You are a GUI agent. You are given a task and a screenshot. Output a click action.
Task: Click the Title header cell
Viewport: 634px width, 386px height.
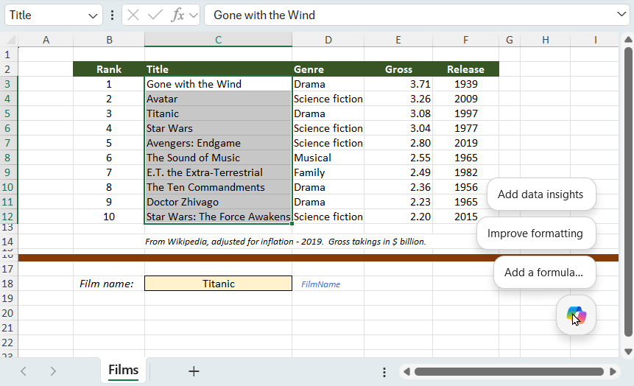click(219, 69)
